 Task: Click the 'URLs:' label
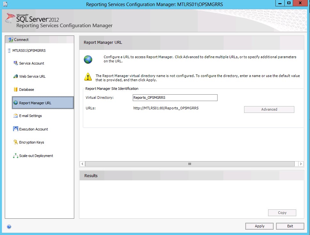pos(91,108)
